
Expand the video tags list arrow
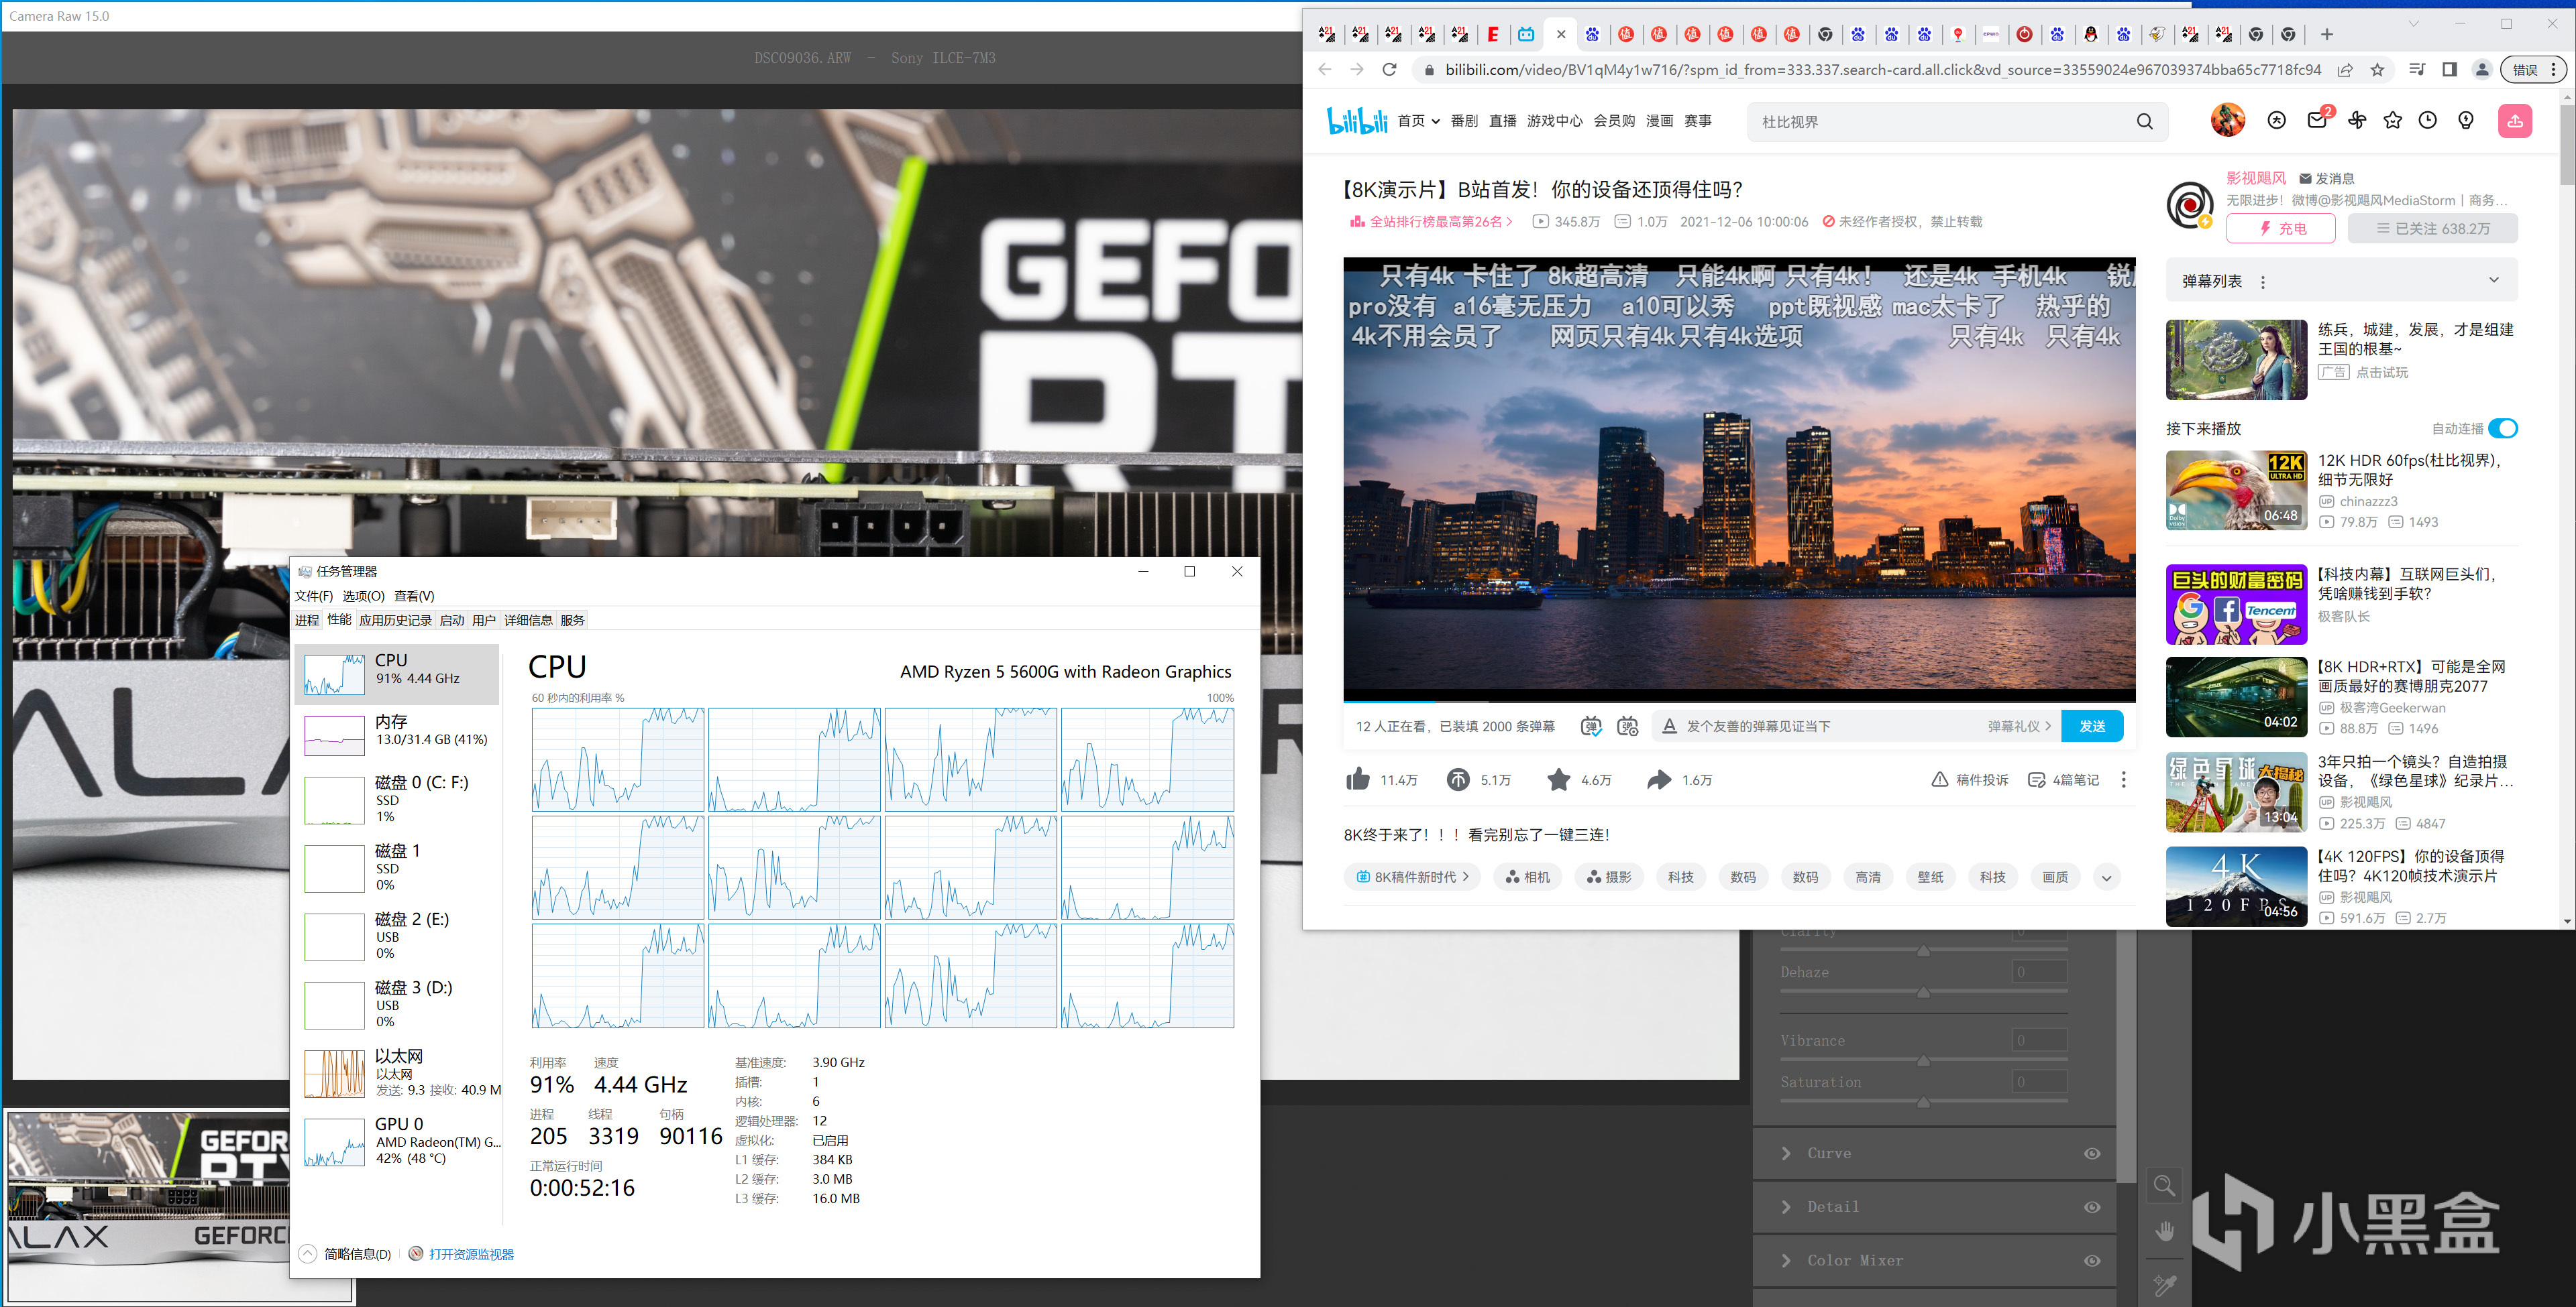coord(2106,877)
